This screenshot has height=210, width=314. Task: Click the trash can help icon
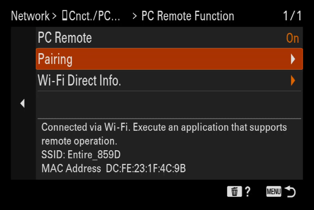(x=234, y=191)
